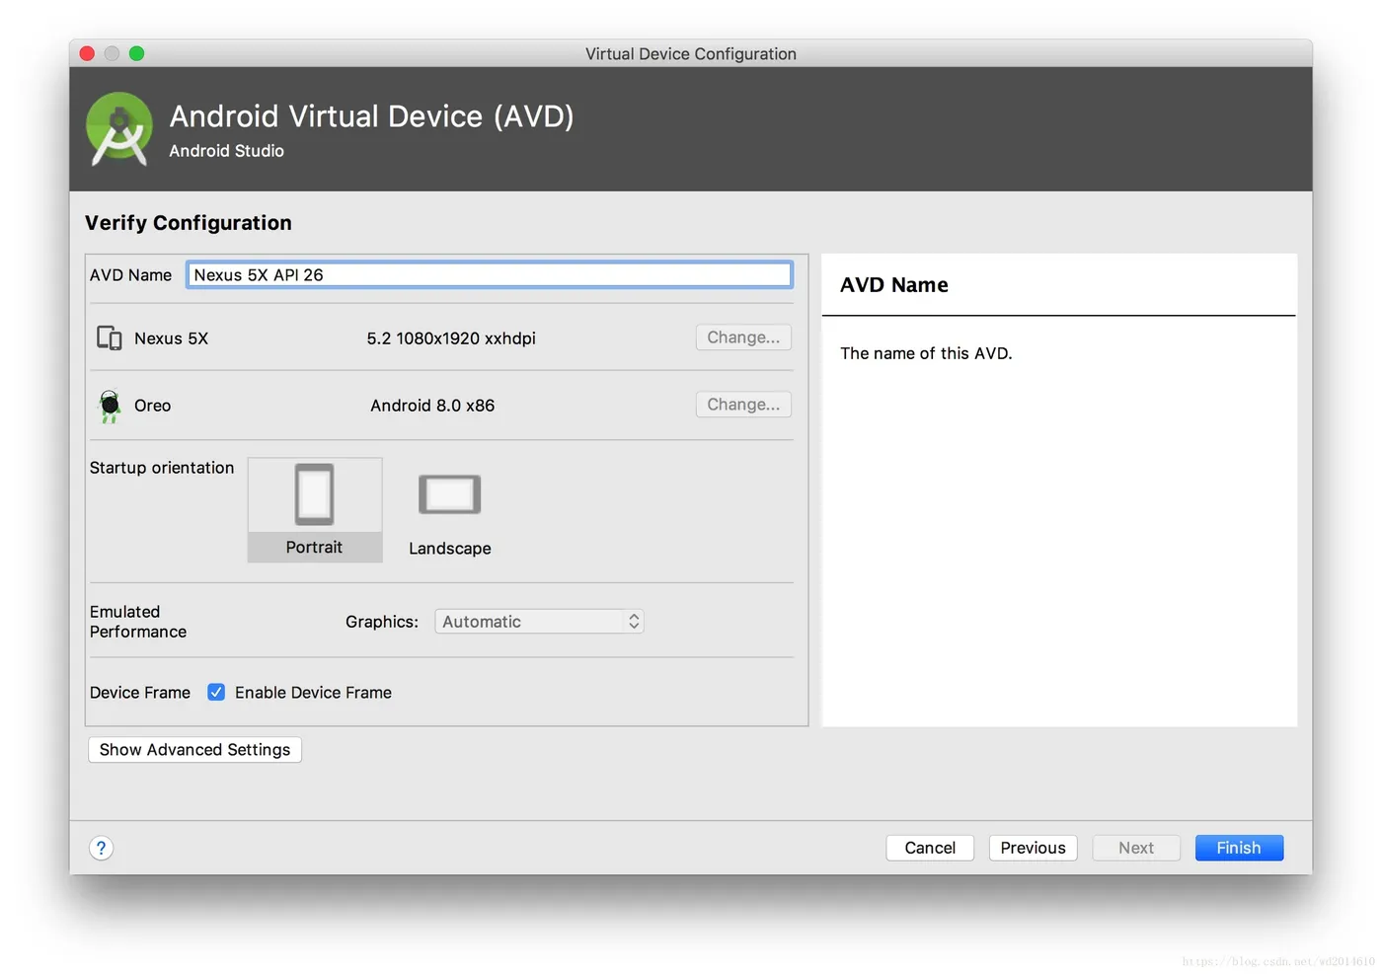Show Advanced Settings
The width and height of the screenshot is (1382, 974).
[194, 750]
